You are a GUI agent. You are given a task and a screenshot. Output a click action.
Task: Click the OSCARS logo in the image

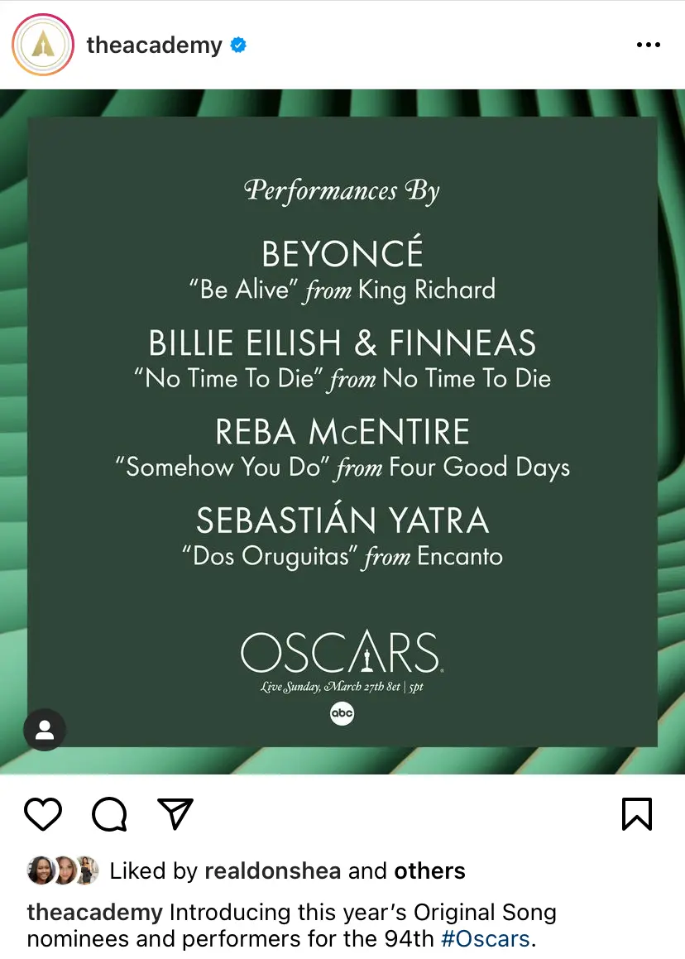coord(342,654)
